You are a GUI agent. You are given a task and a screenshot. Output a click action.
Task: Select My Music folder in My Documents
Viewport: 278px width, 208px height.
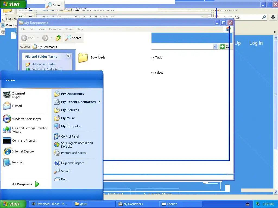click(x=157, y=57)
